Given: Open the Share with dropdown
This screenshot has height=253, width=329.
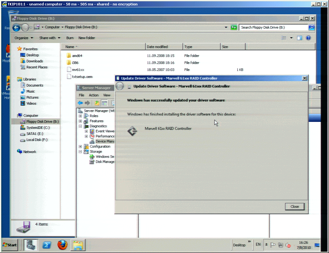Looking at the screenshot, I should pos(50,38).
